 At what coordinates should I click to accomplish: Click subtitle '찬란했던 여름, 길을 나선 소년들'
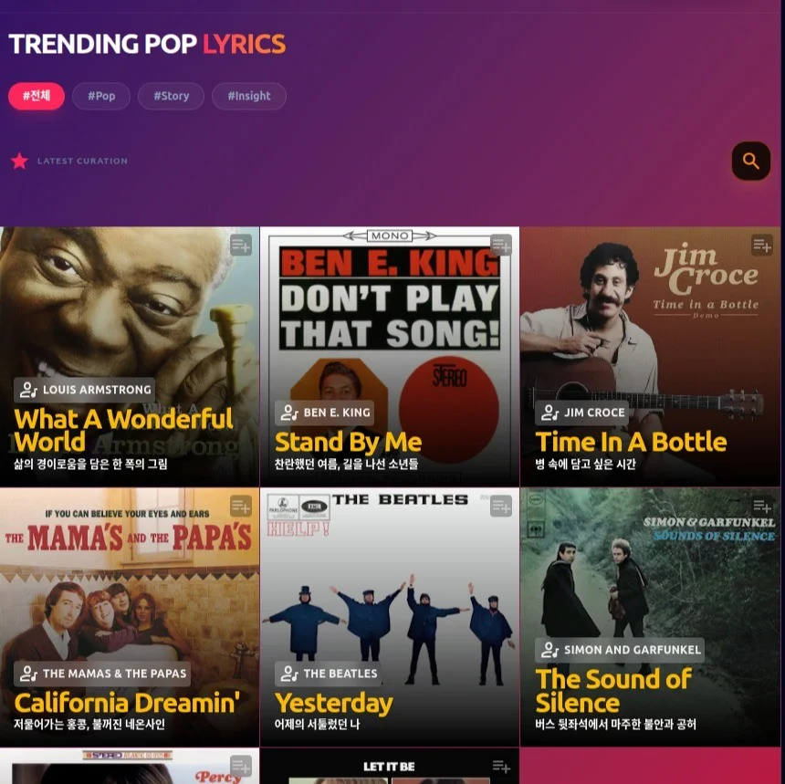pos(347,465)
